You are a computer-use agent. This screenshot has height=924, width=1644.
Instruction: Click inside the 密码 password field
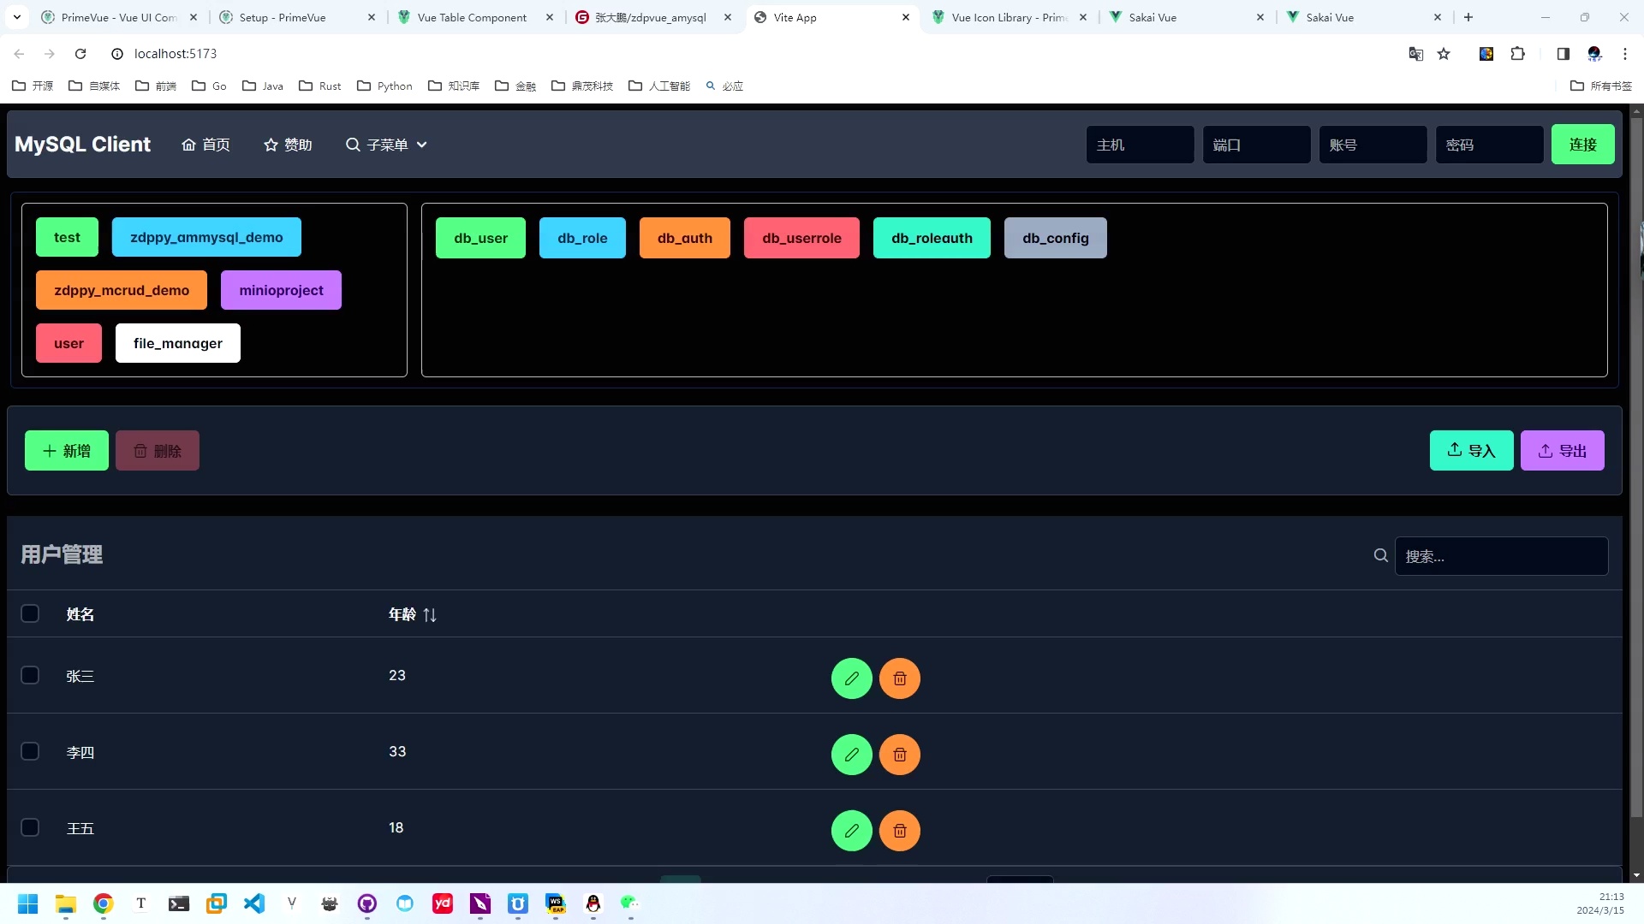tap(1489, 145)
